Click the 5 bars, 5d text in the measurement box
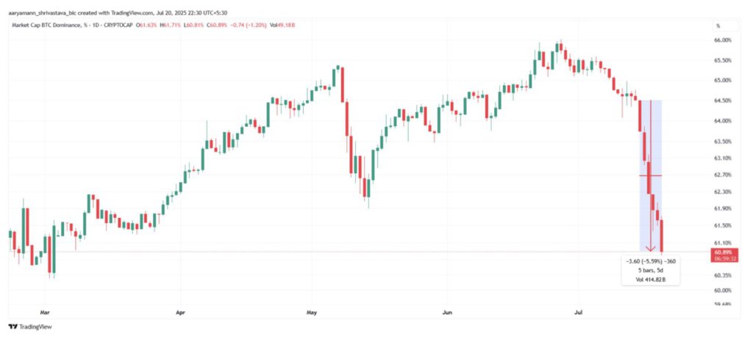 (x=650, y=271)
